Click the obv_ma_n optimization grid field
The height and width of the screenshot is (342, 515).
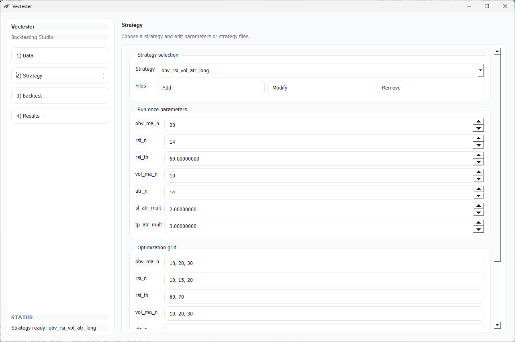click(324, 263)
